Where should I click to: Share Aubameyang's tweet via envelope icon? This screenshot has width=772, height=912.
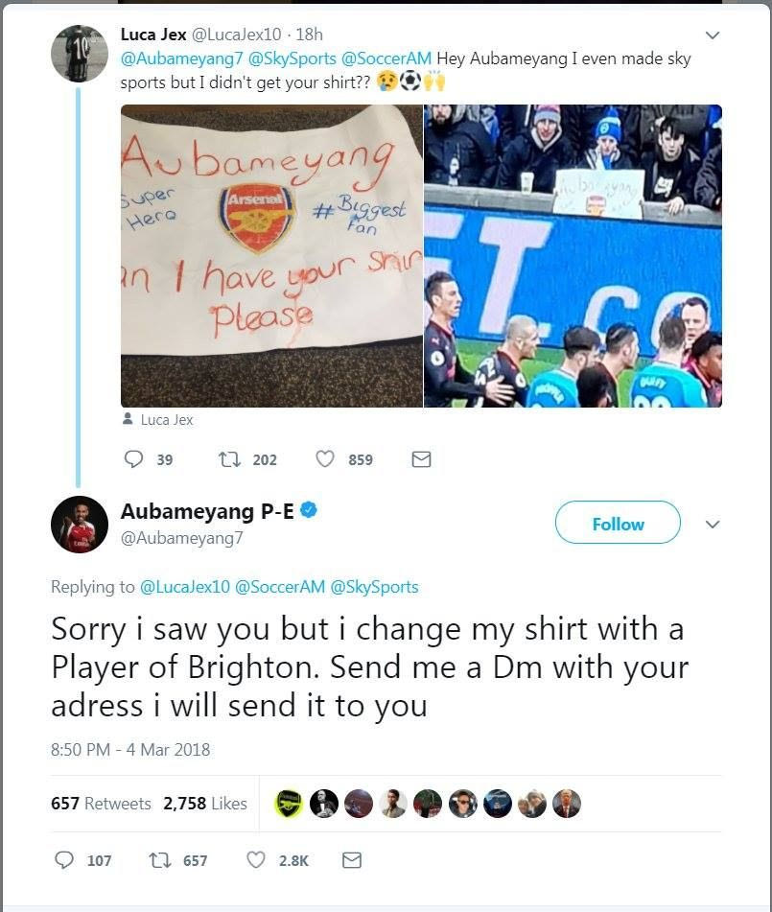point(352,860)
